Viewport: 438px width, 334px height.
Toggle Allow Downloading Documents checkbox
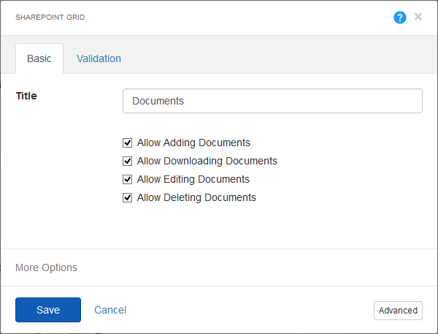point(127,161)
